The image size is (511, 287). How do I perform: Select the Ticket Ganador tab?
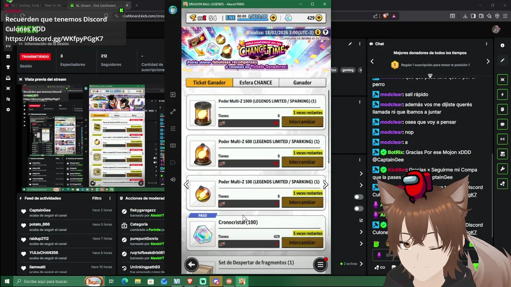pyautogui.click(x=209, y=83)
